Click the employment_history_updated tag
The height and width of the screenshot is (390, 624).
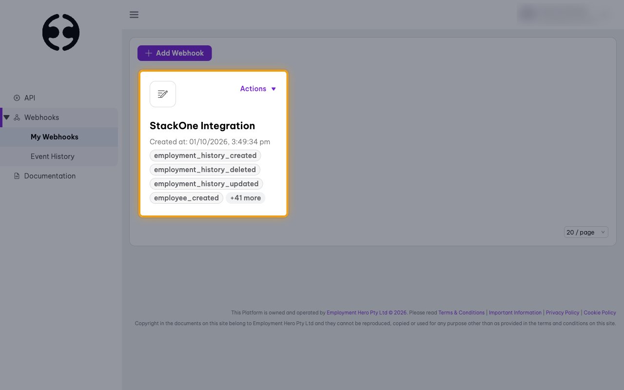[x=206, y=184]
